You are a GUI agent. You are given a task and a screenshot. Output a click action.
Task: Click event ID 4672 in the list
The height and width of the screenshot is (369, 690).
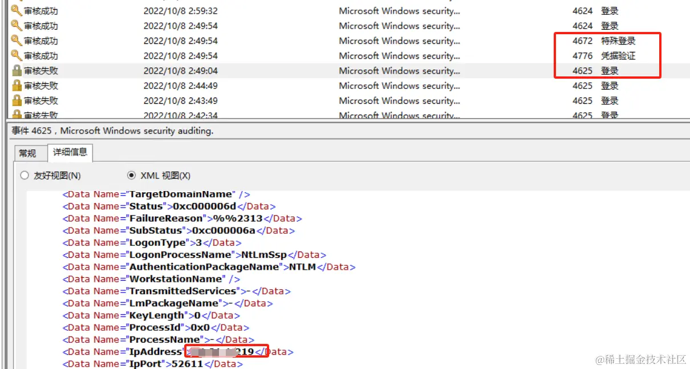[x=582, y=41]
